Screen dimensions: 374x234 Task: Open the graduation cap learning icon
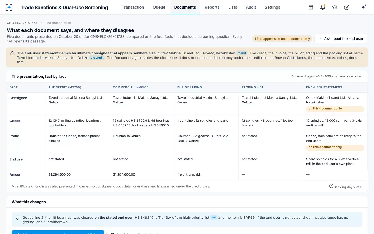pyautogui.click(x=335, y=7)
